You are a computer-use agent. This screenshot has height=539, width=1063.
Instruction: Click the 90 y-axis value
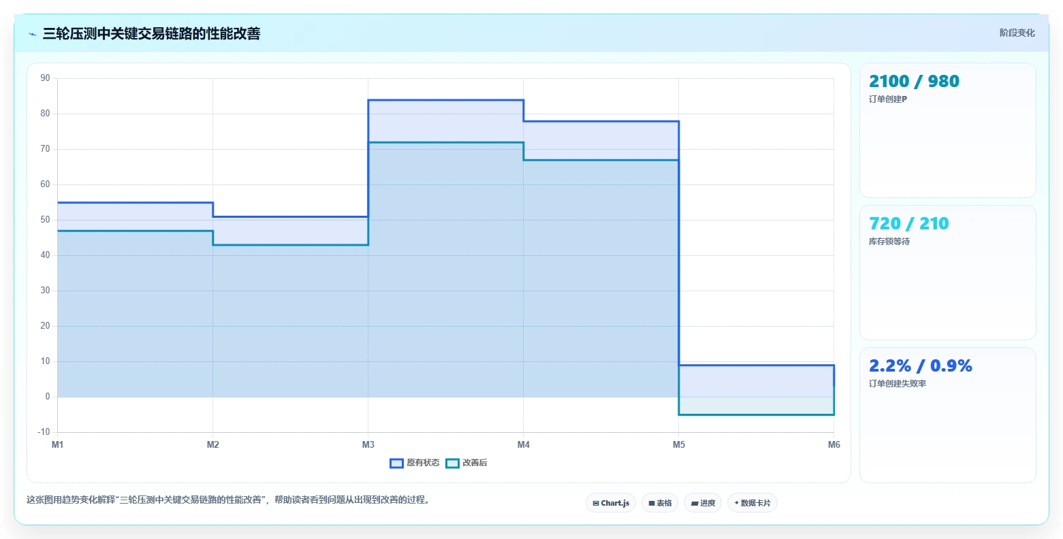coord(45,78)
